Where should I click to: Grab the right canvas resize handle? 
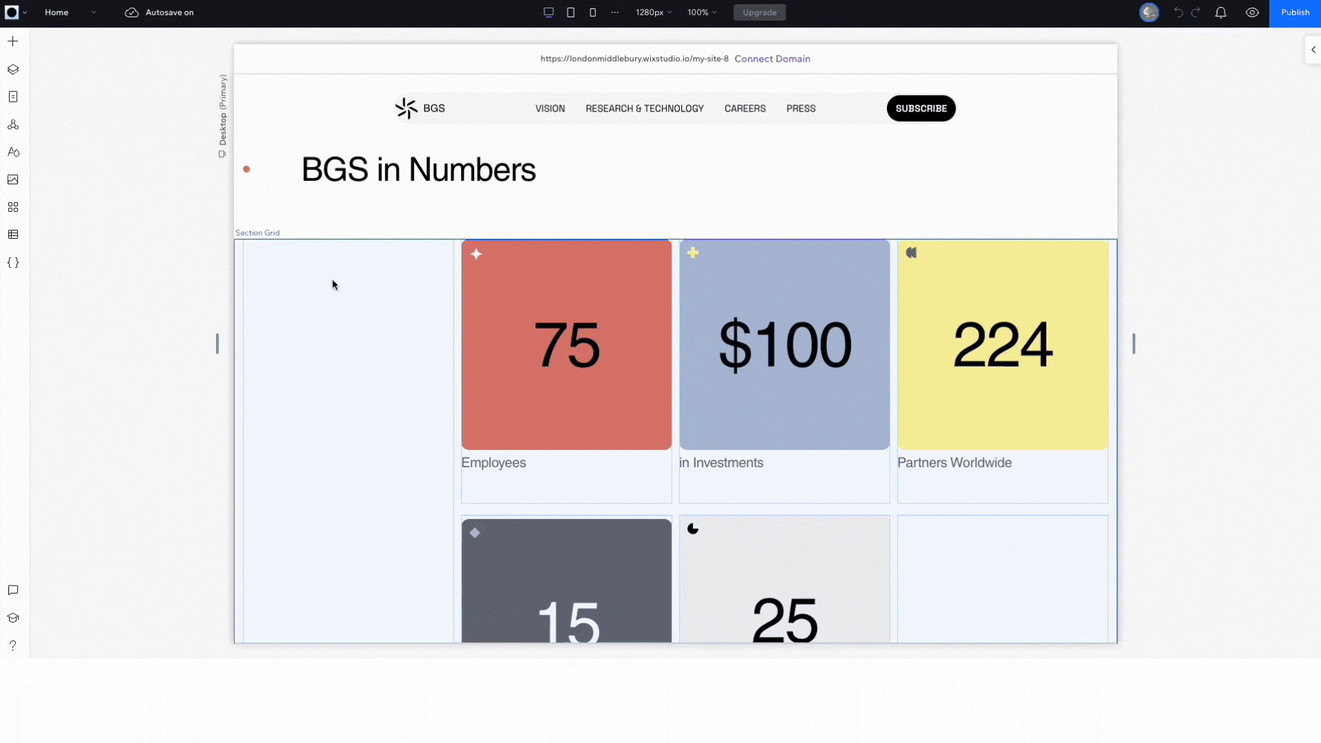coord(1134,343)
